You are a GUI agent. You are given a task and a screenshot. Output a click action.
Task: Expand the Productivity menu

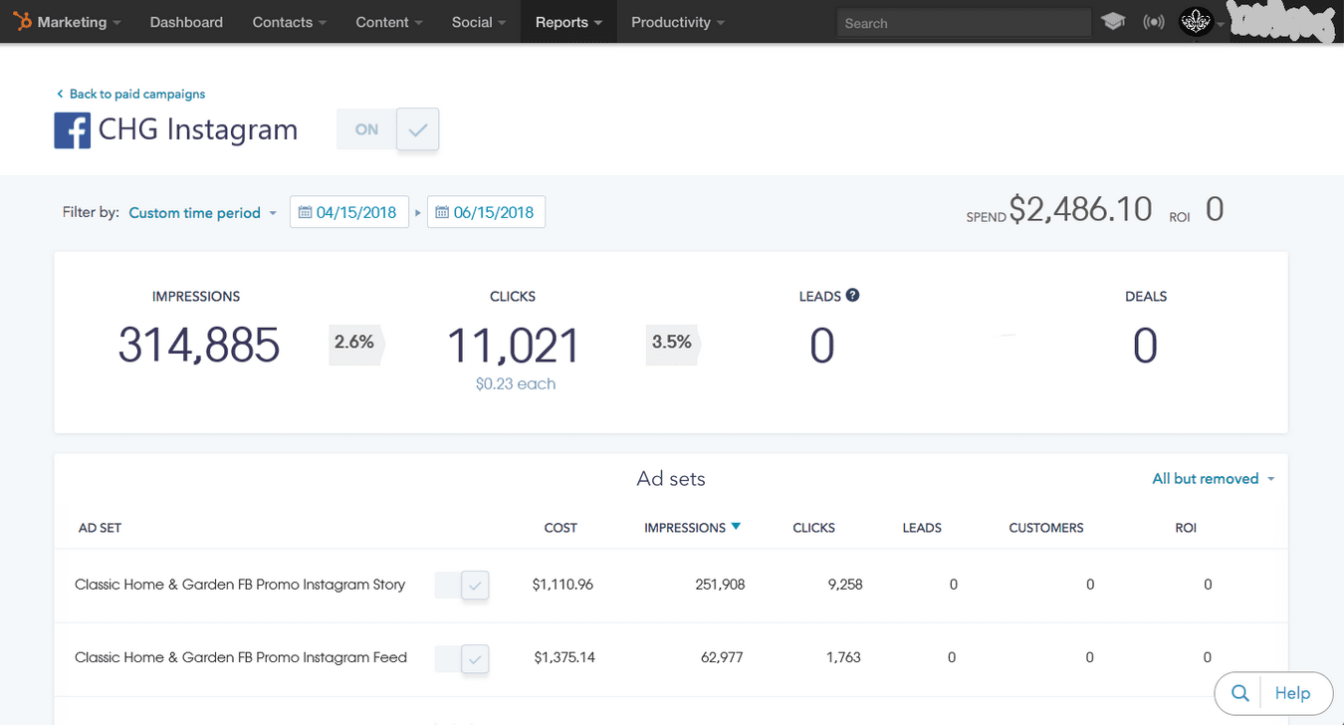[677, 22]
